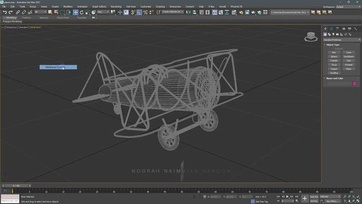The image size is (362, 204).
Task: Open the Perspective viewport label menu
Action: pyautogui.click(x=11, y=27)
